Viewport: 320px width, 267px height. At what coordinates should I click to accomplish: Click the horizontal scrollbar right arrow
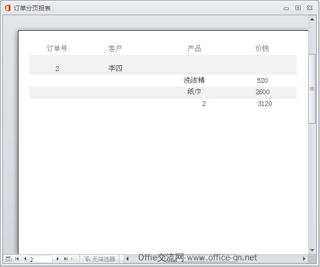[x=304, y=259]
